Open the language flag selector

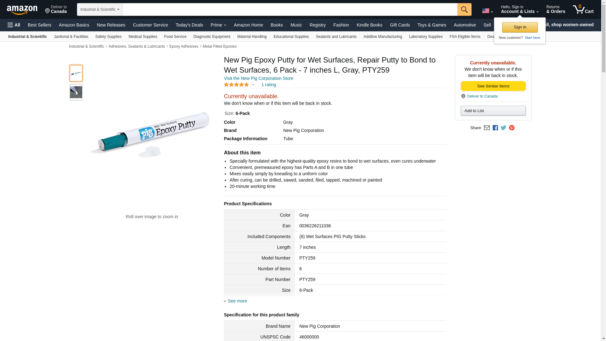pyautogui.click(x=487, y=11)
